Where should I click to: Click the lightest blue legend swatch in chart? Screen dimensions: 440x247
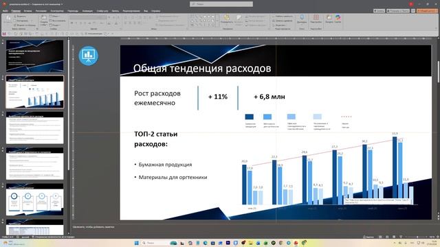tap(318, 117)
